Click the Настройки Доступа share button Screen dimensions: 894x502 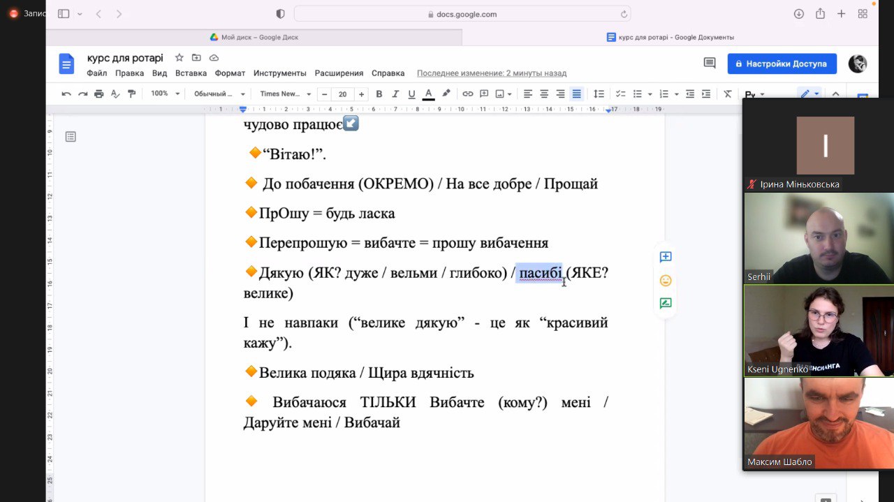(781, 64)
